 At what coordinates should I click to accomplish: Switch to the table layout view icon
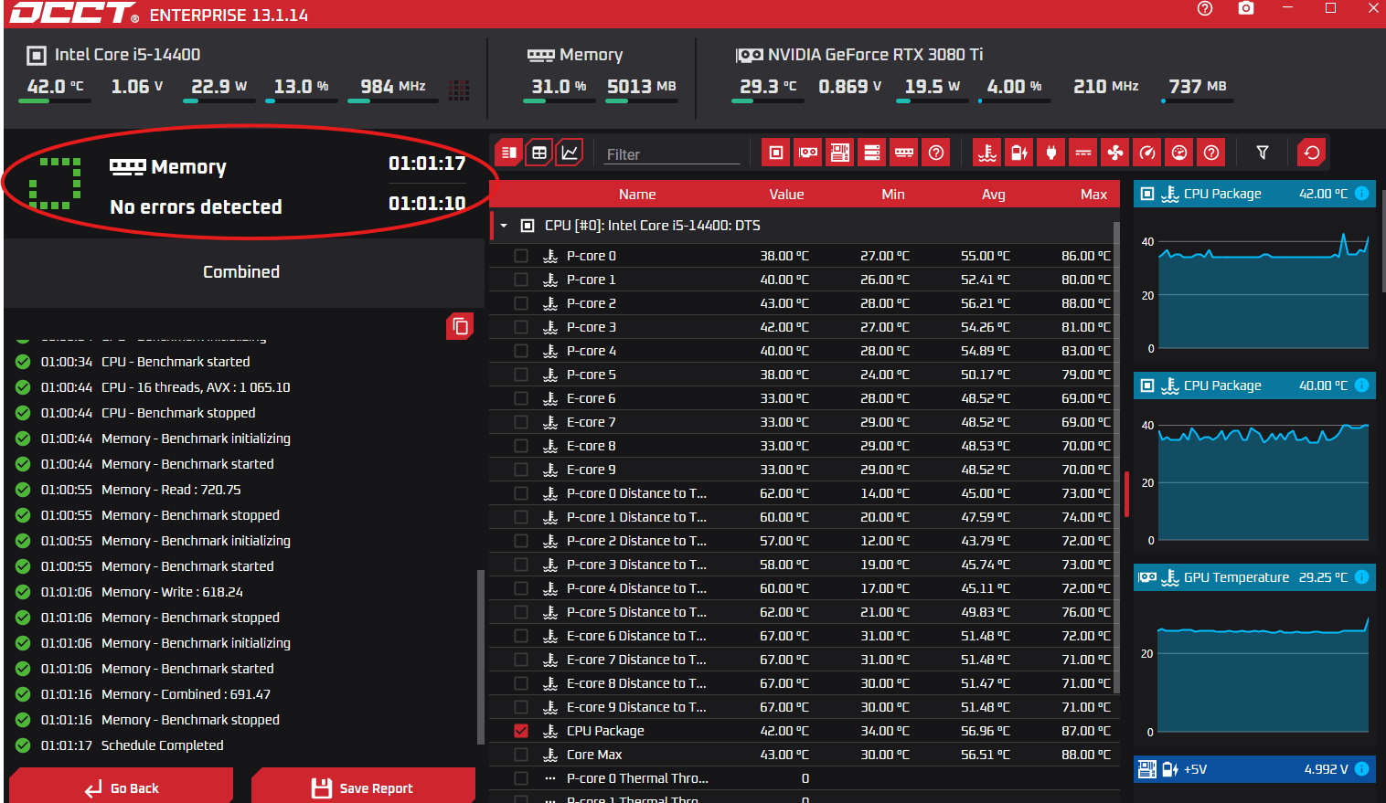coord(539,153)
